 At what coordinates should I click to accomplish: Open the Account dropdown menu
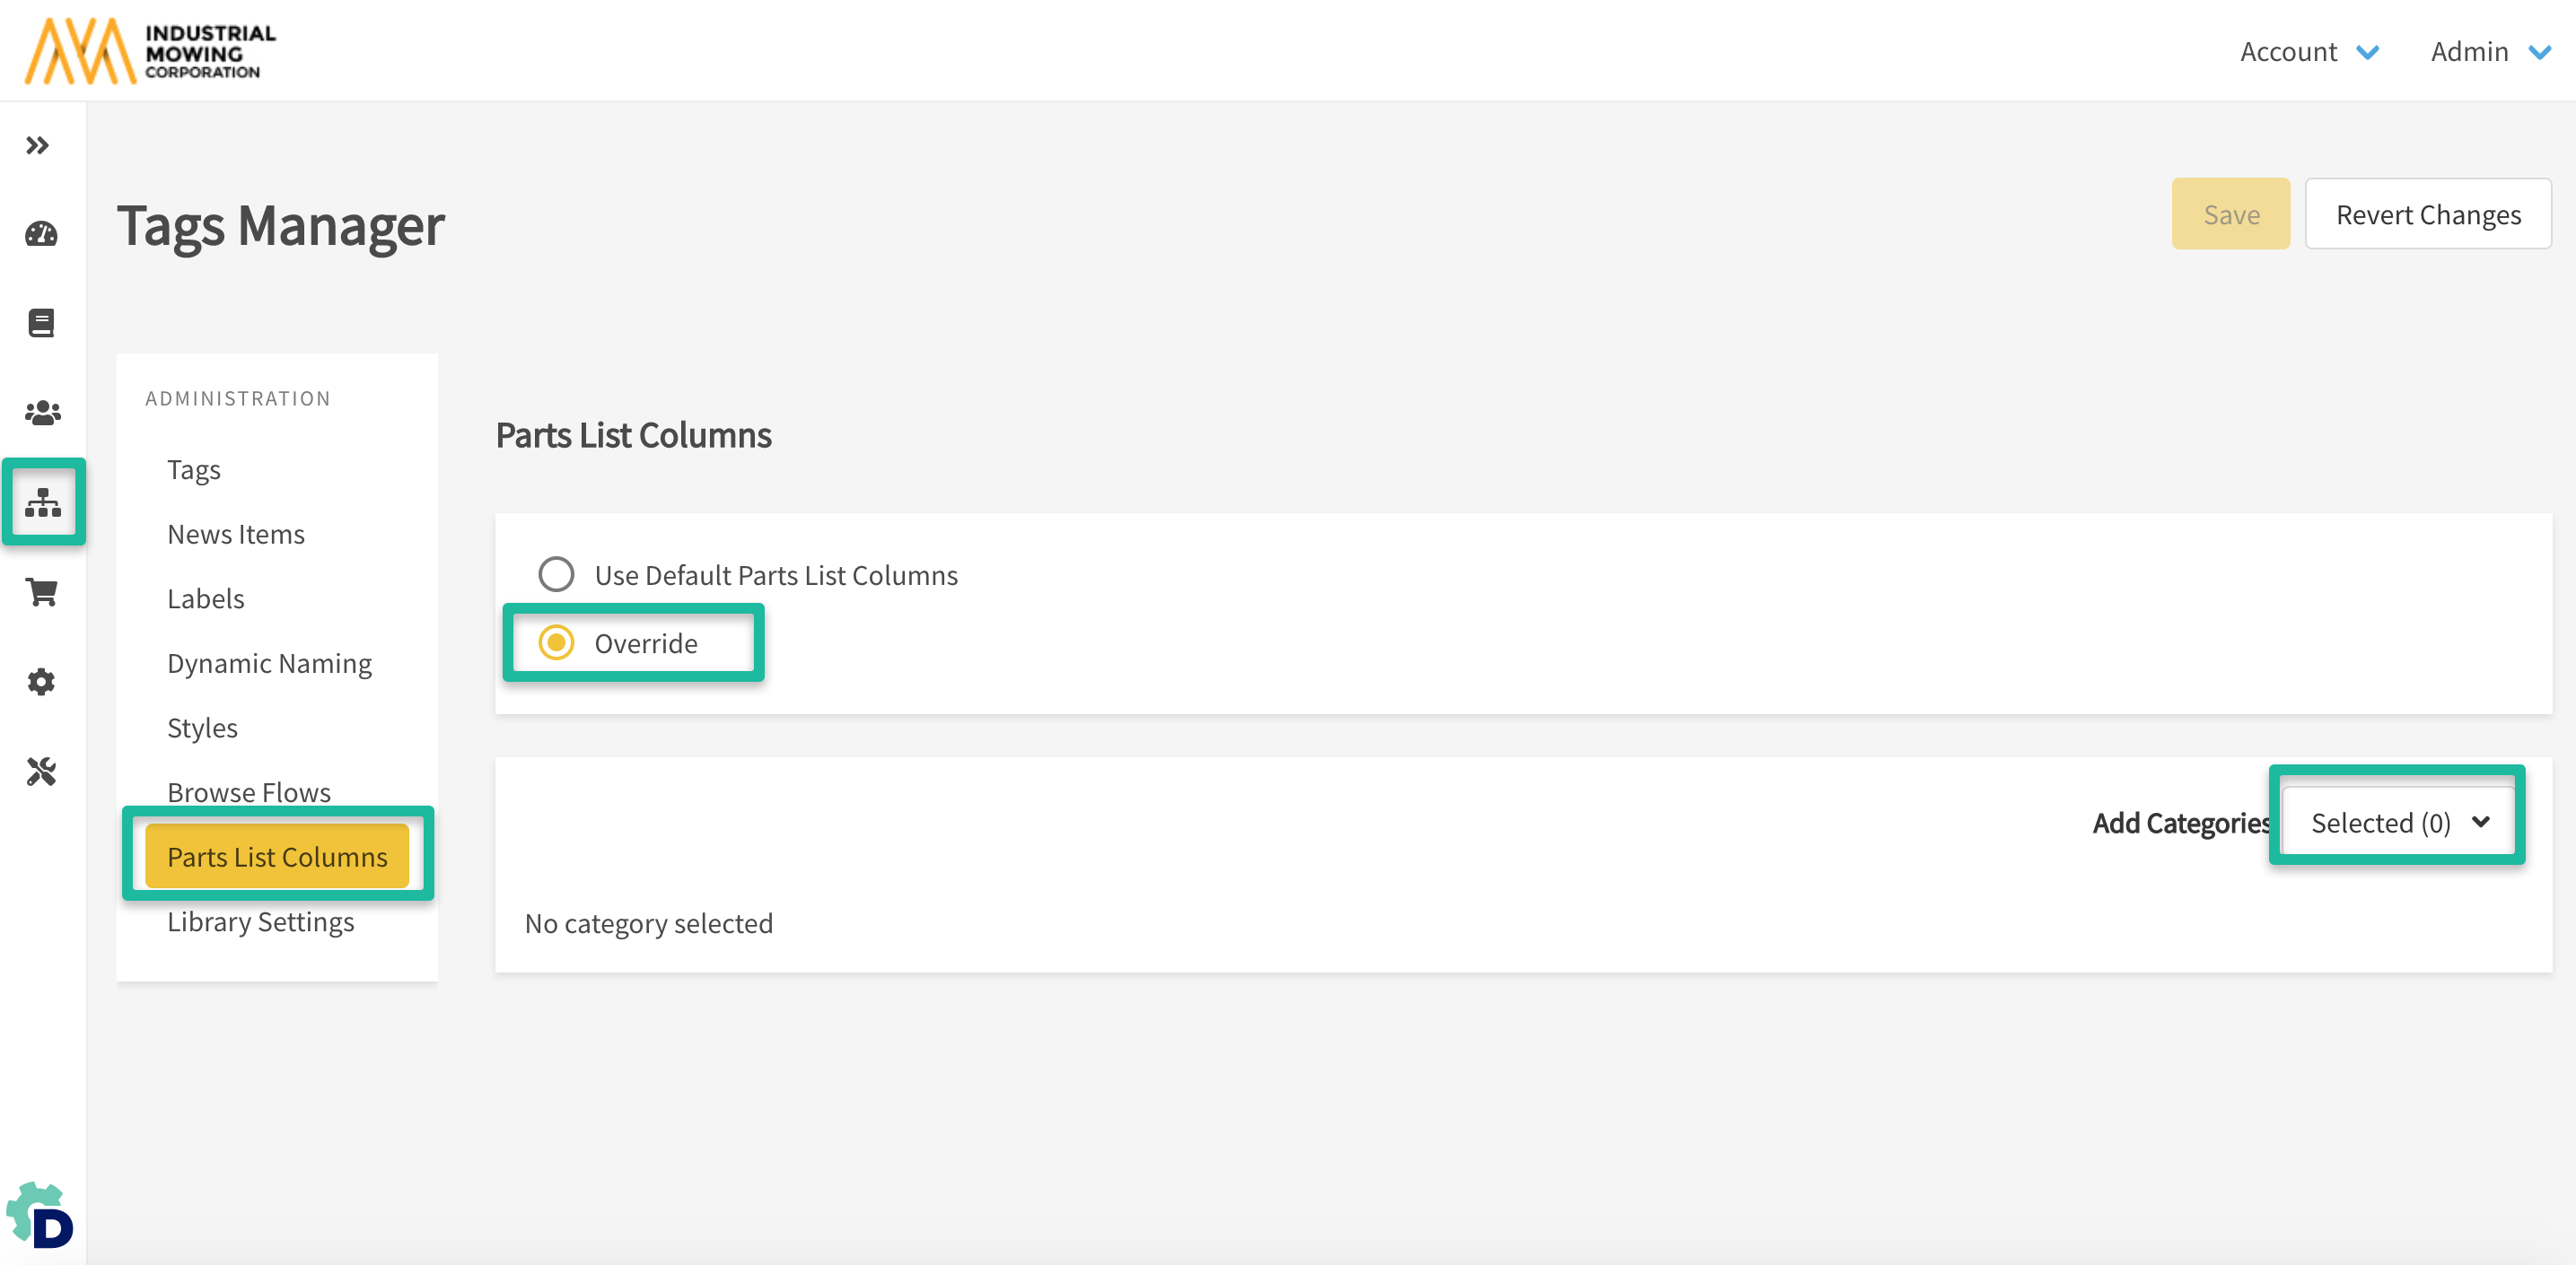point(2308,51)
